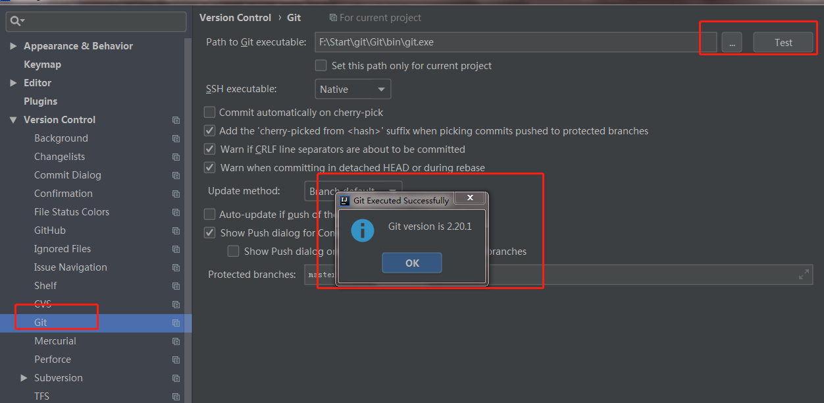Click the blue info icon in the dialog
Viewport: 824px width, 403px height.
coord(362,230)
